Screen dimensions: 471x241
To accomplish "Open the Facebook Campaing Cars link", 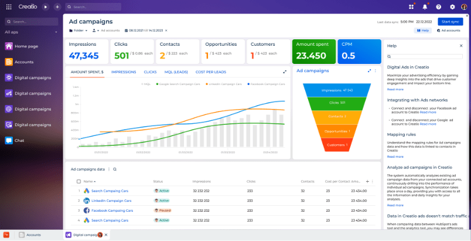I will [112, 211].
